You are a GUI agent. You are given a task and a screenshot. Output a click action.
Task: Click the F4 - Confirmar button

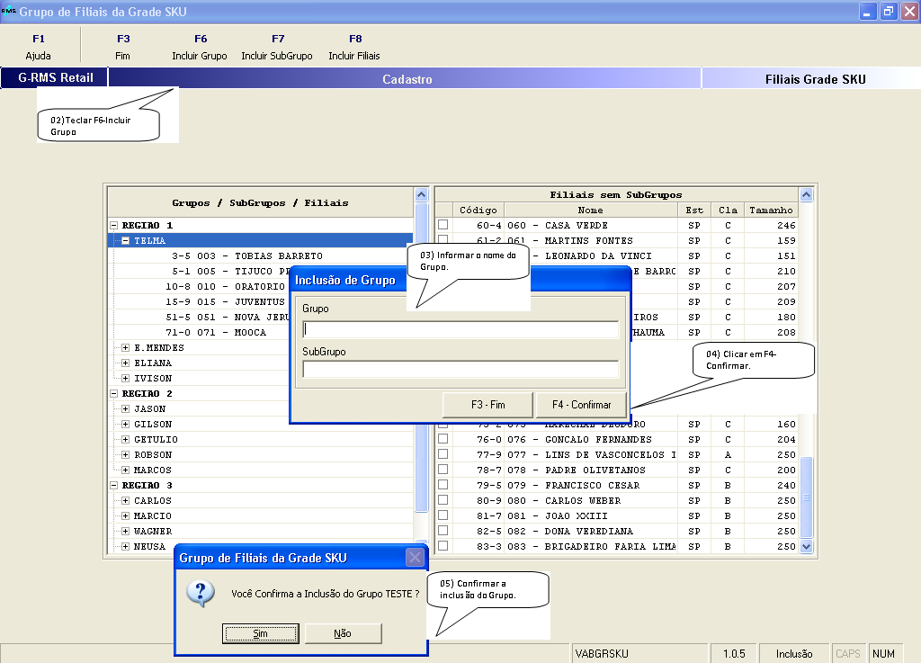coord(582,405)
